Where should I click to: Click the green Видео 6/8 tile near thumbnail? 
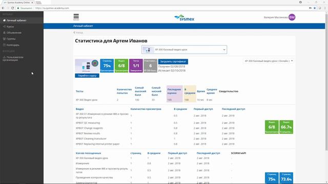point(121,66)
